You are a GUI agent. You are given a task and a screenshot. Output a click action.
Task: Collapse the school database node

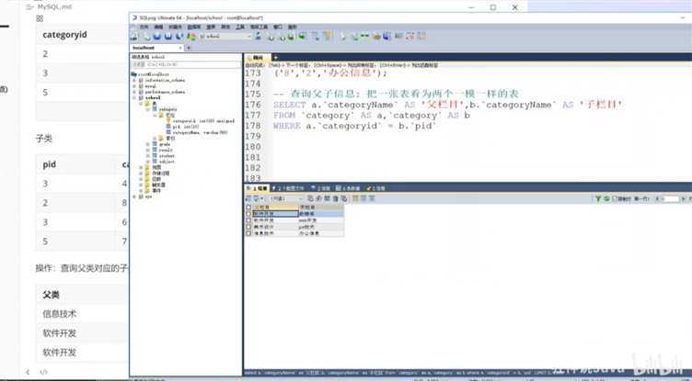(134, 97)
